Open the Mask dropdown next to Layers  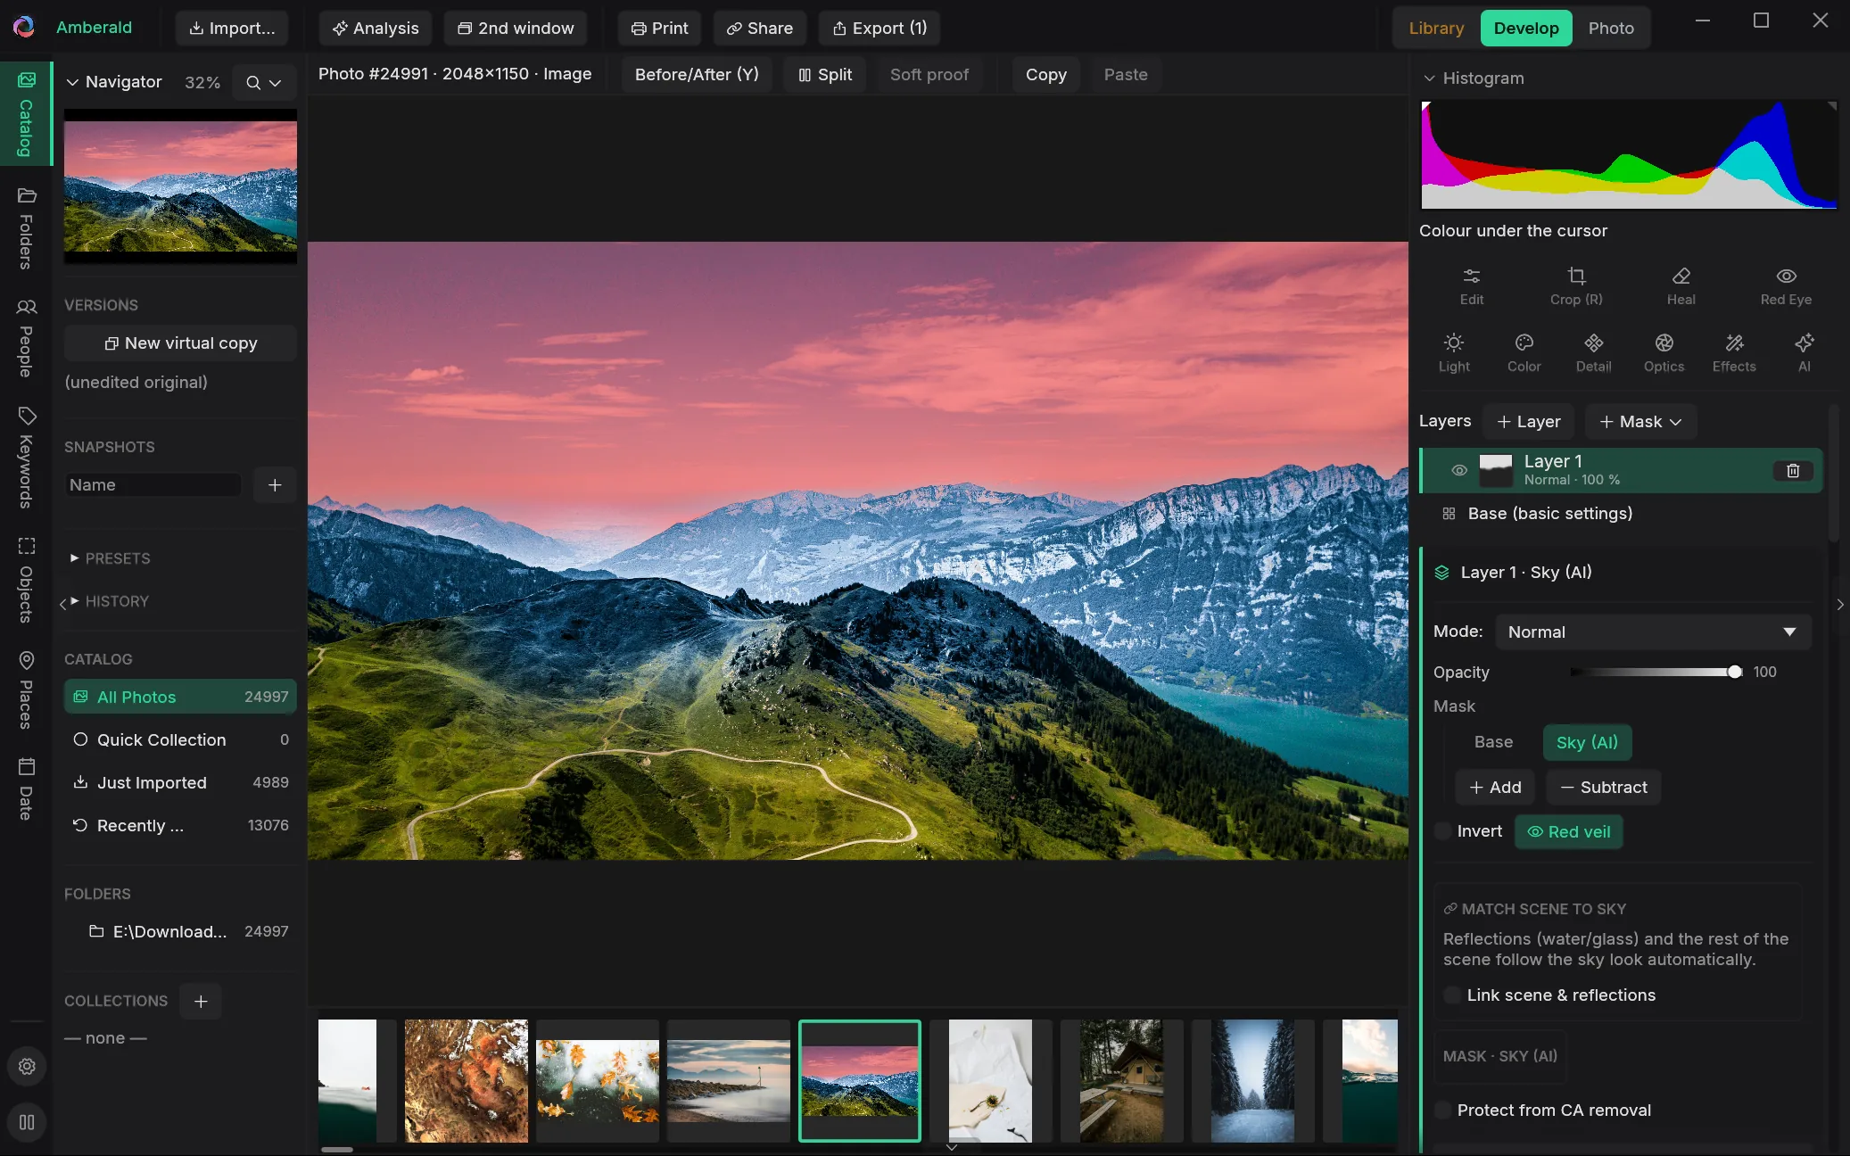point(1640,421)
